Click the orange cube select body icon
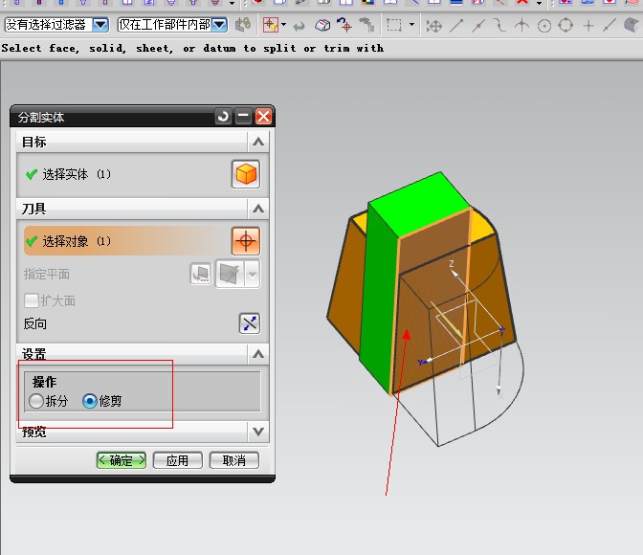 (x=246, y=174)
